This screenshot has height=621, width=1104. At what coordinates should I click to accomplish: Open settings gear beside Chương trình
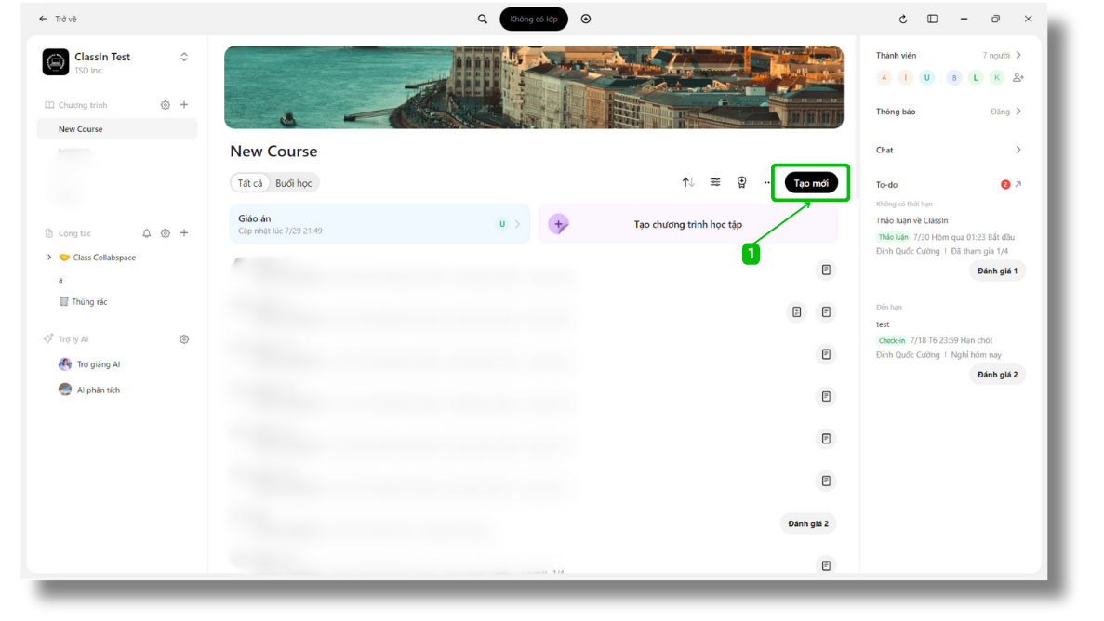(x=166, y=105)
